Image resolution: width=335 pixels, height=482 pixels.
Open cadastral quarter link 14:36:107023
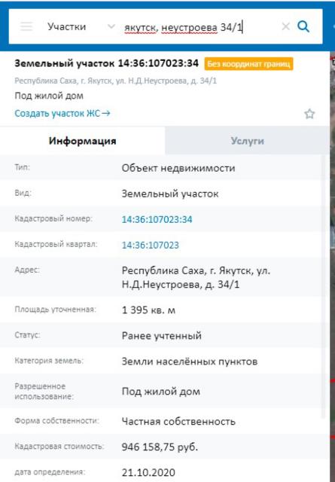coord(150,245)
